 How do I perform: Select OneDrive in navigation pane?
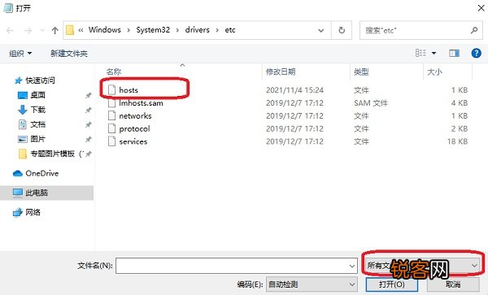[x=42, y=173]
